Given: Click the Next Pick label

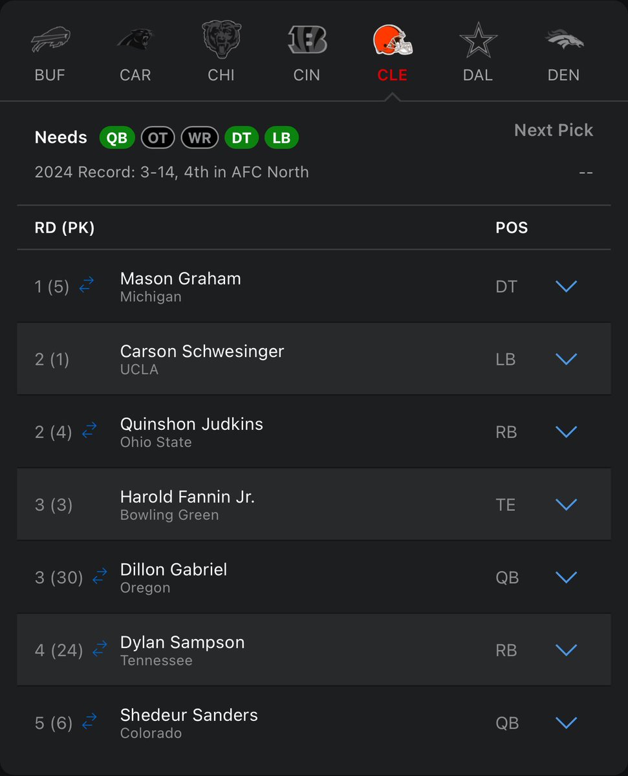Looking at the screenshot, I should click(x=553, y=130).
